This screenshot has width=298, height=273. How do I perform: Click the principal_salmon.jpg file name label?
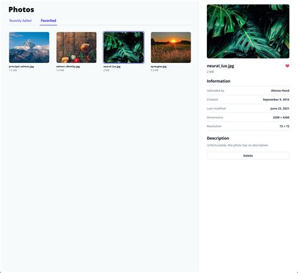[21, 67]
